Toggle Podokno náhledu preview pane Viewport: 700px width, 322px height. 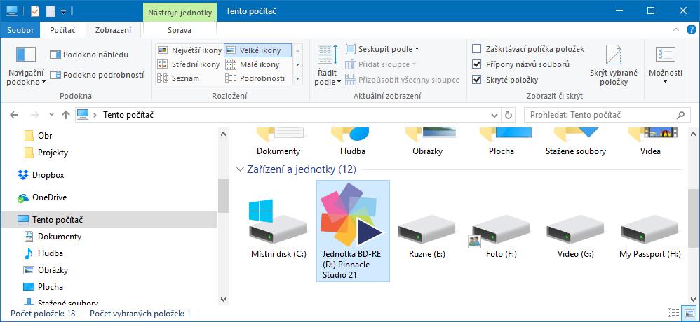click(x=89, y=55)
